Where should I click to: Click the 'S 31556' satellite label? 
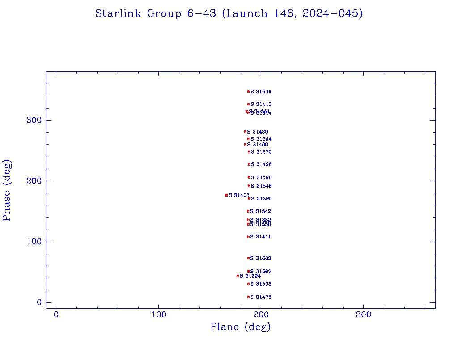(x=261, y=224)
